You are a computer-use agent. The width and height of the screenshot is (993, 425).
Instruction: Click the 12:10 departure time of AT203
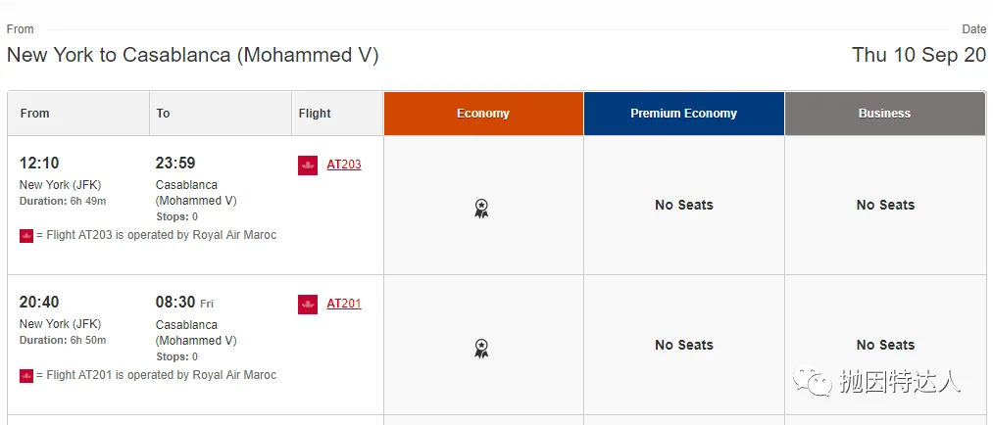point(39,164)
